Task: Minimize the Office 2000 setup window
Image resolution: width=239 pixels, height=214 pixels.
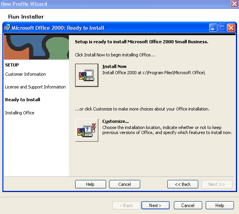Action: pos(213,28)
